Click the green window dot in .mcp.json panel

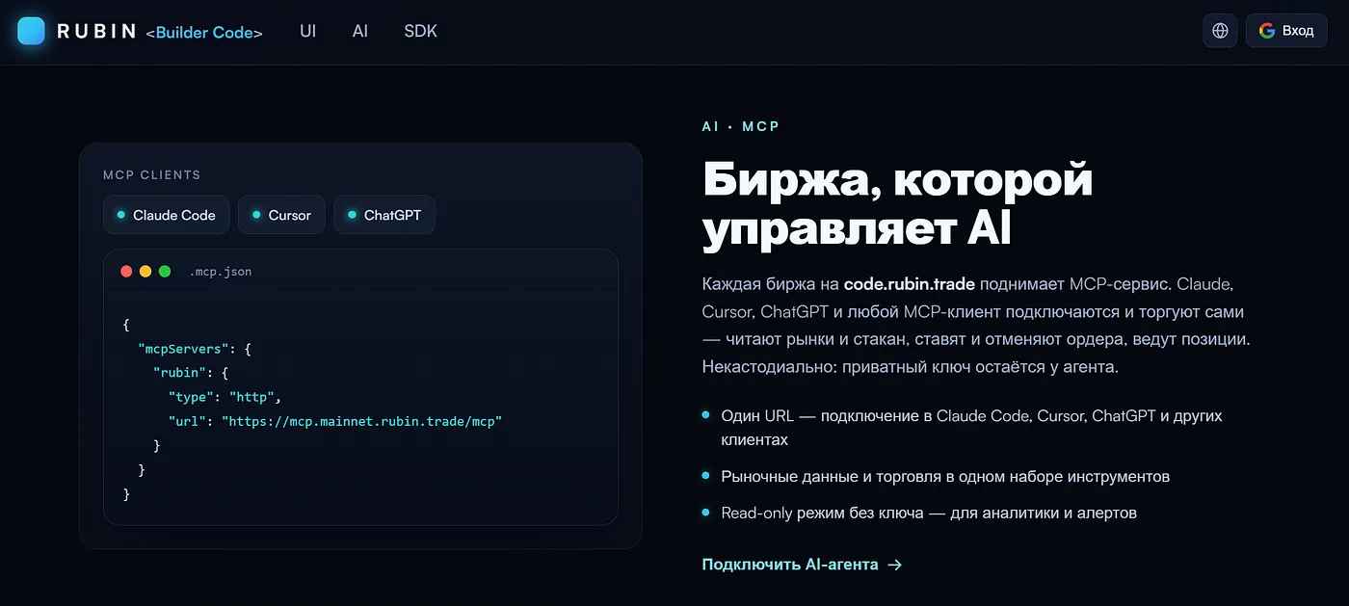pos(165,272)
